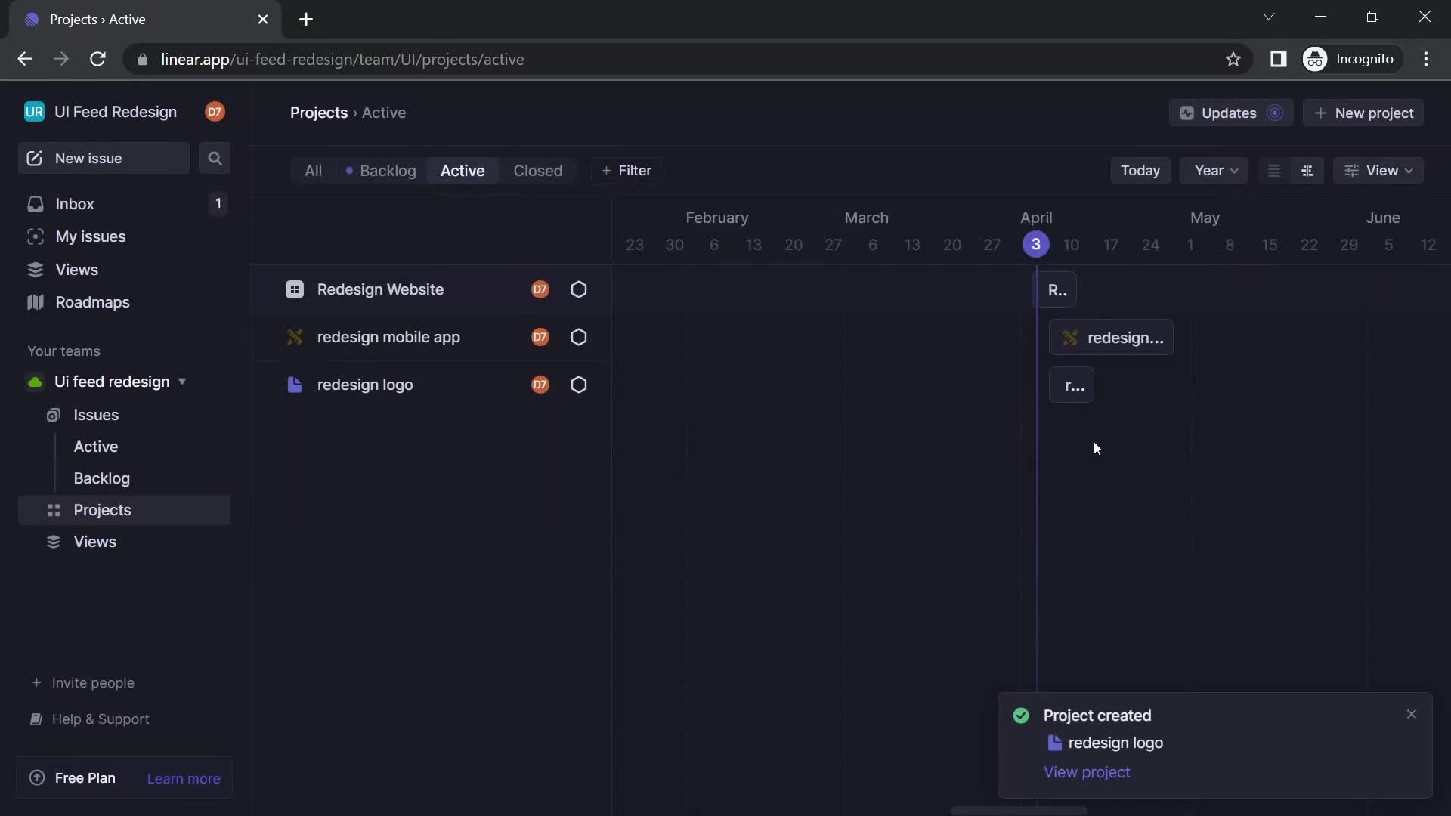Toggle the Active filter tab
Screen dimensions: 1451x816
[463, 172]
